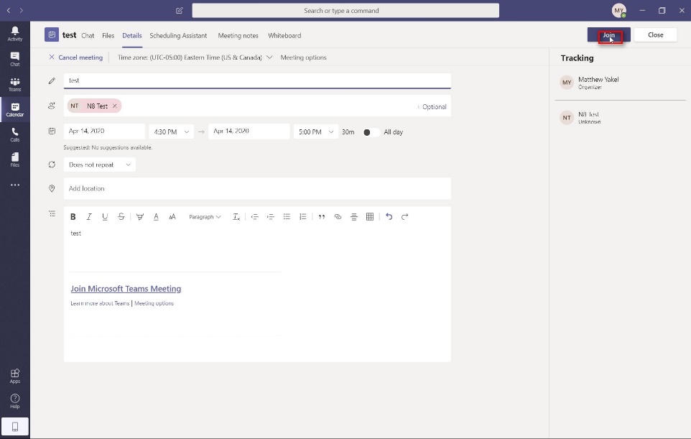Screen dimensions: 691x439
Task: Open font color tool
Action: click(156, 216)
